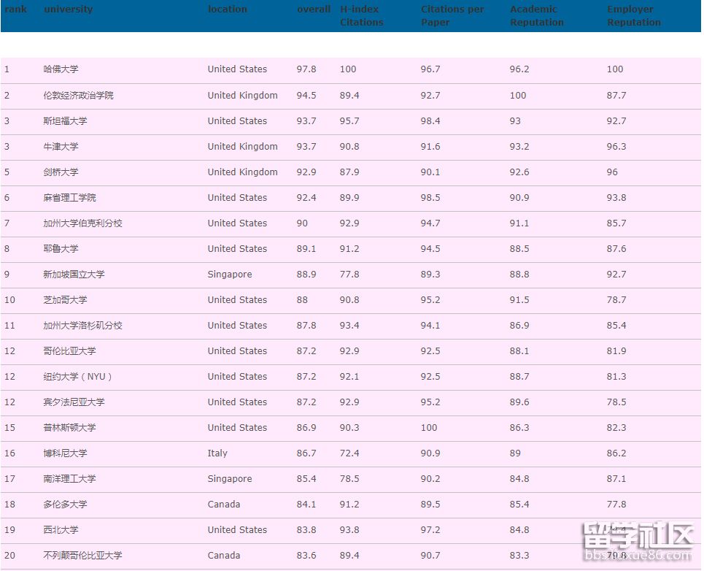Viewport: 704px width, 571px height.
Task: Click the 哈佛大学 university name
Action: click(61, 69)
